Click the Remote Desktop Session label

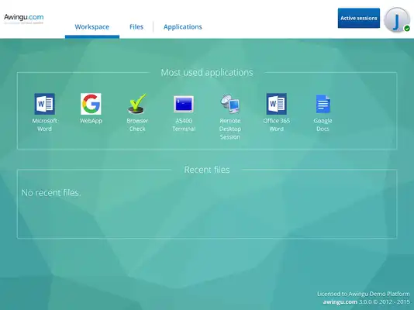tap(230, 129)
